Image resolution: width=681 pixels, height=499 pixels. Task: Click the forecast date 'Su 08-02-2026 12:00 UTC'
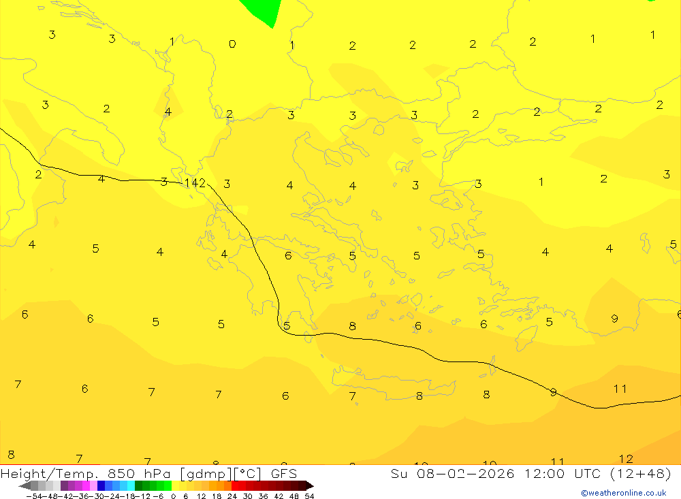(x=495, y=473)
